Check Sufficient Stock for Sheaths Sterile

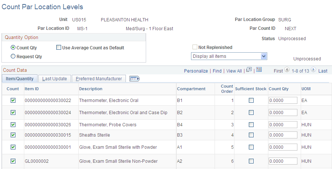tap(251, 135)
